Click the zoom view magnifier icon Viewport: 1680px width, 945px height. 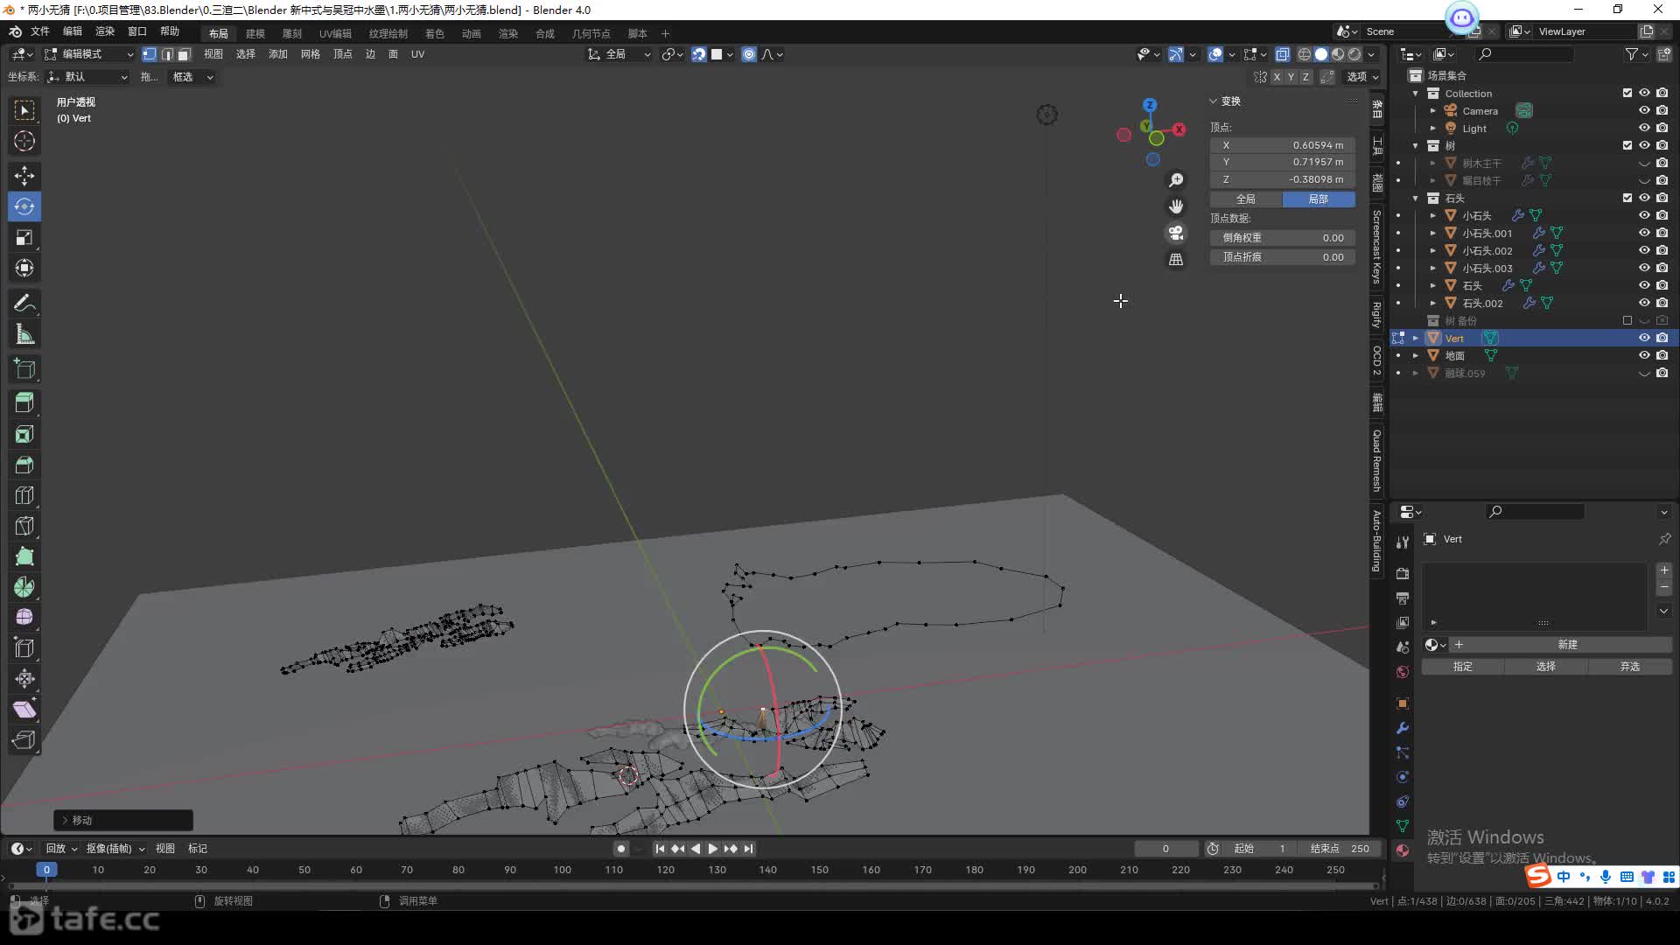click(x=1176, y=179)
